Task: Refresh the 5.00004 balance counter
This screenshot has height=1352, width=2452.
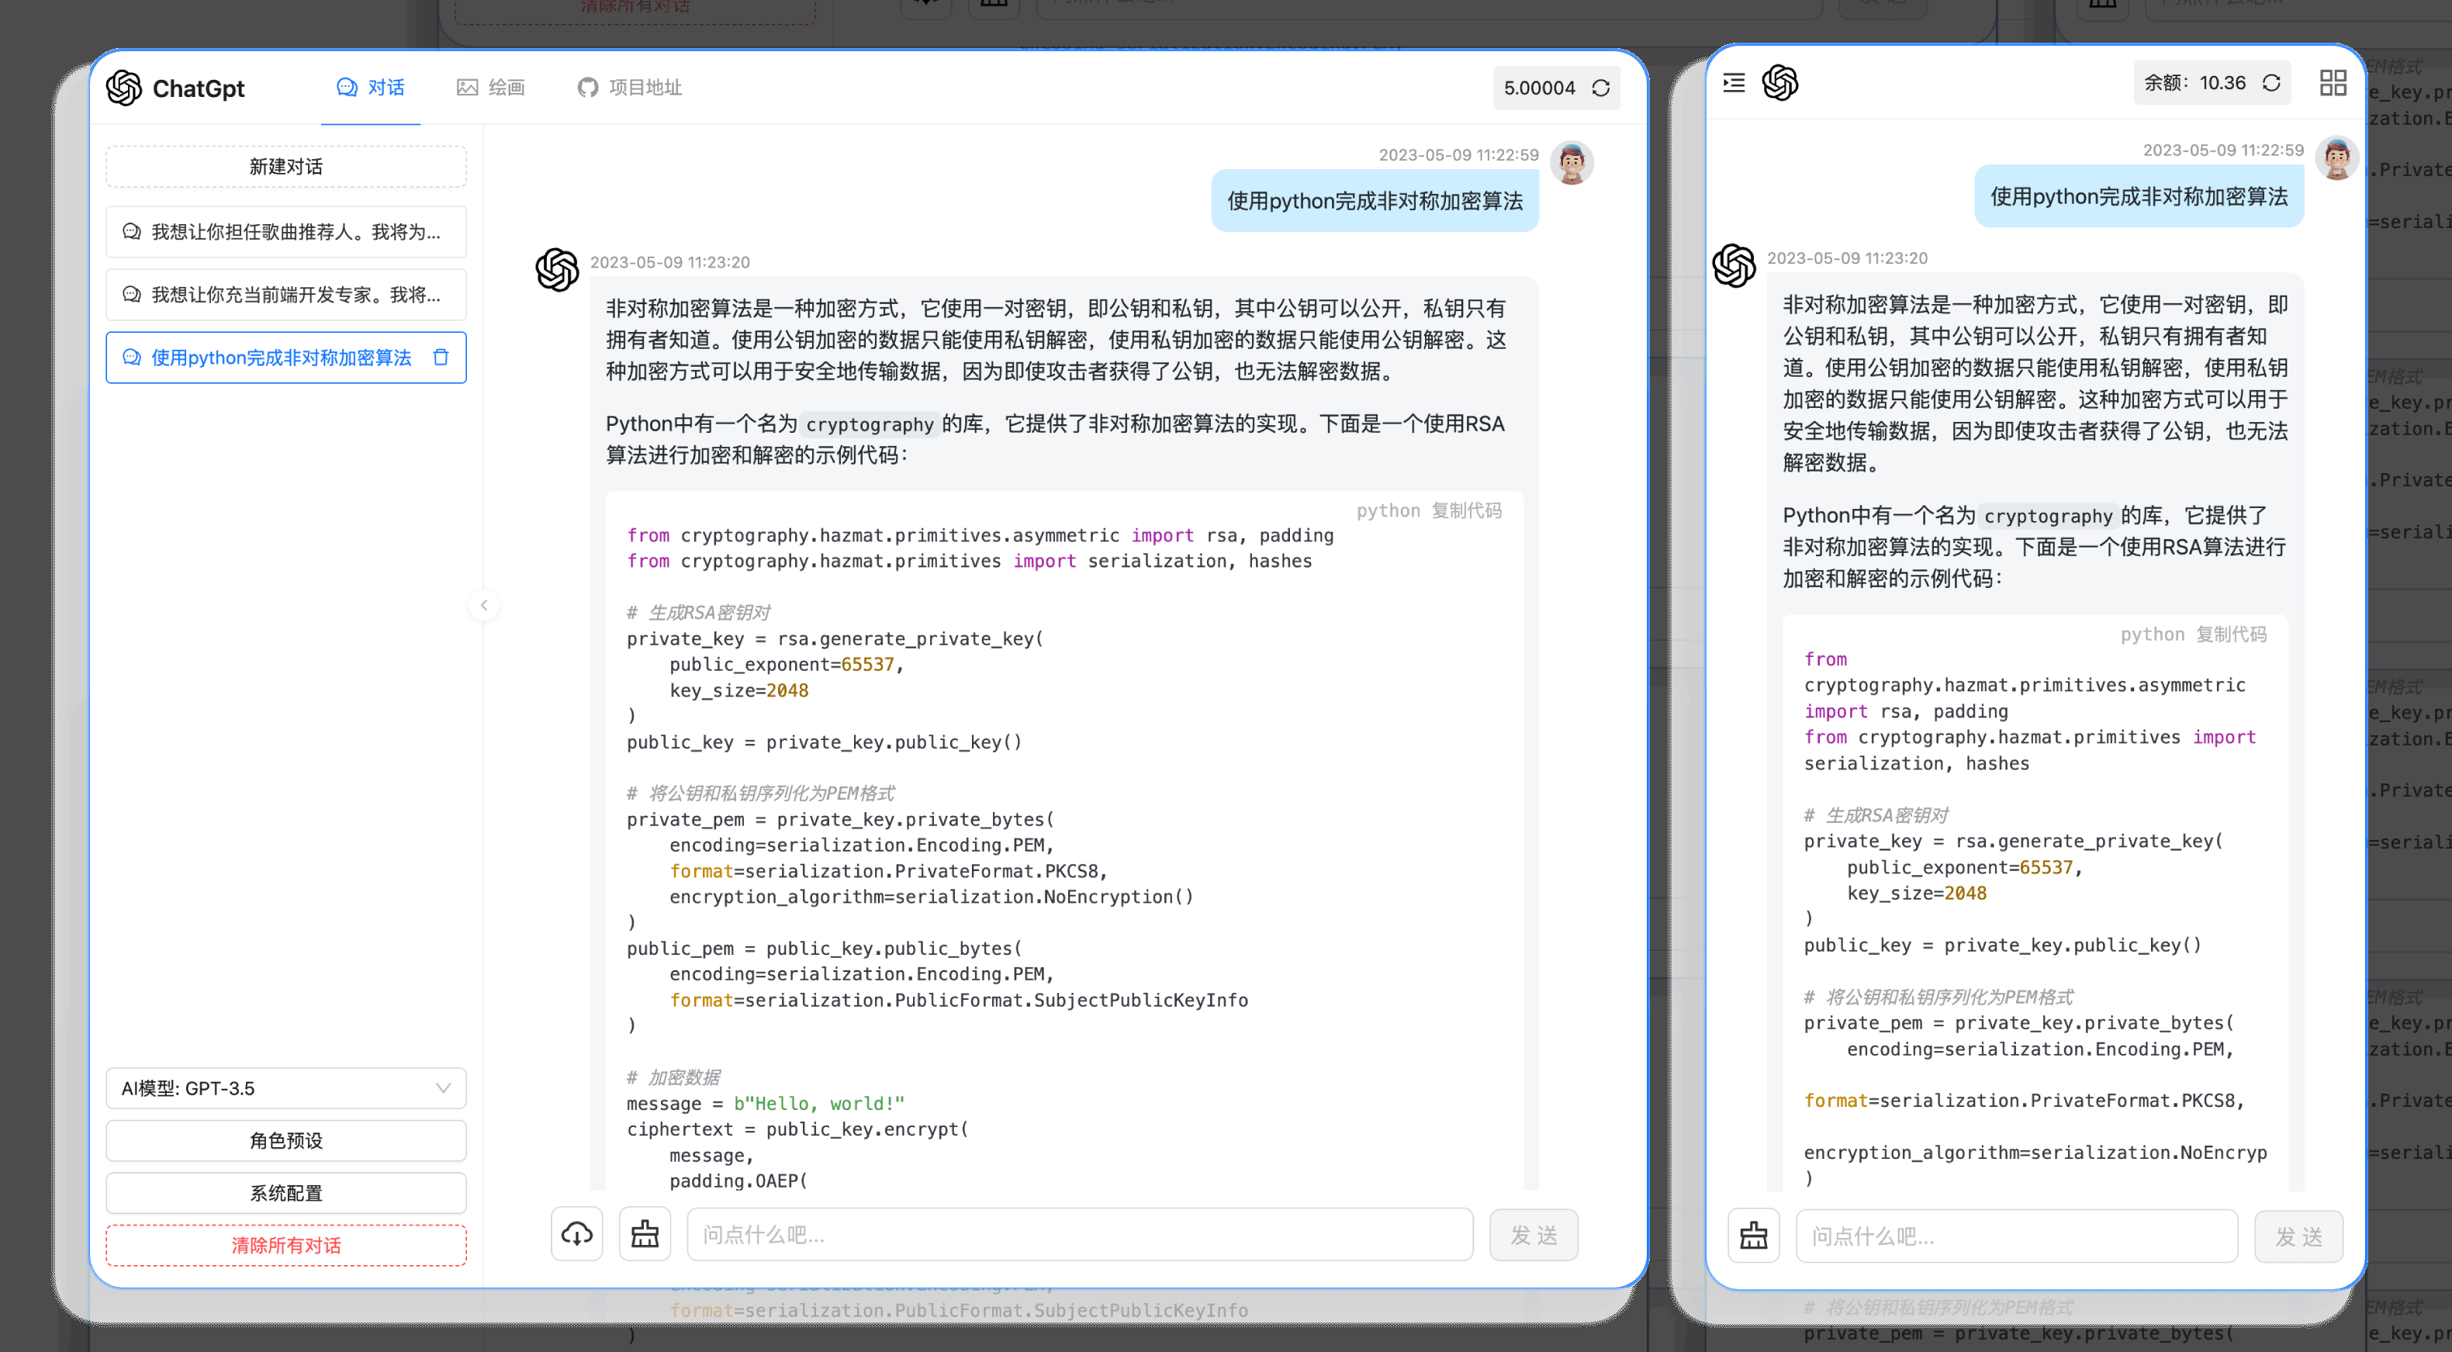Action: click(1602, 88)
